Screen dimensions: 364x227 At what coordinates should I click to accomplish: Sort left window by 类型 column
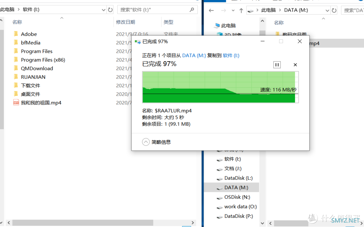168,22
